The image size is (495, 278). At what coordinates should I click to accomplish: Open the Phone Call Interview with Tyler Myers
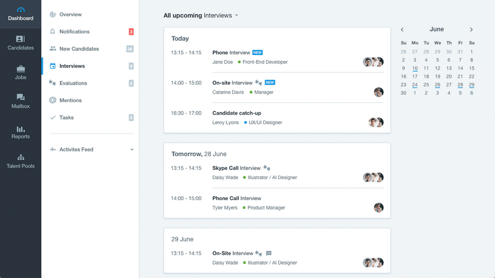[237, 199]
